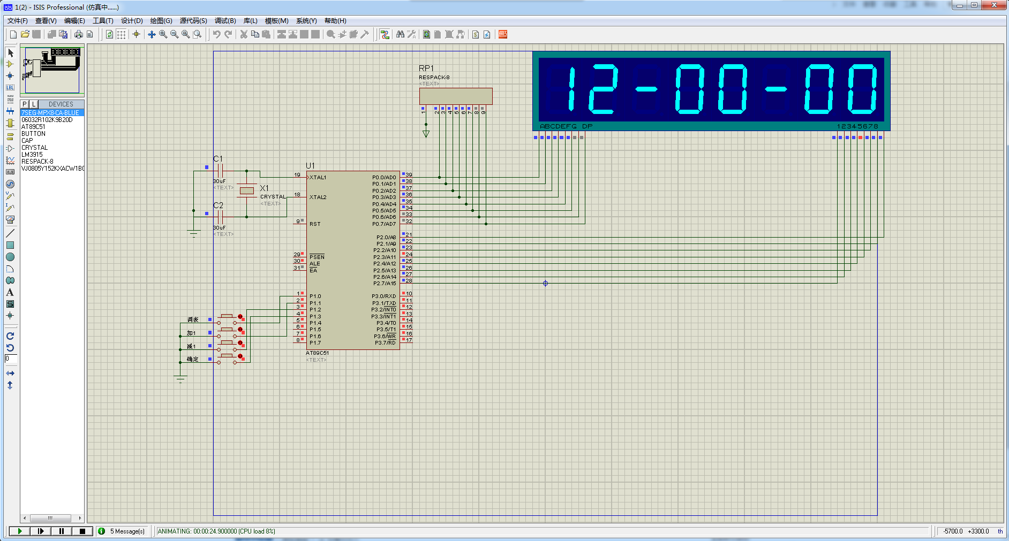Choose the Generator Mode tool
1009x541 pixels.
pos(10,184)
